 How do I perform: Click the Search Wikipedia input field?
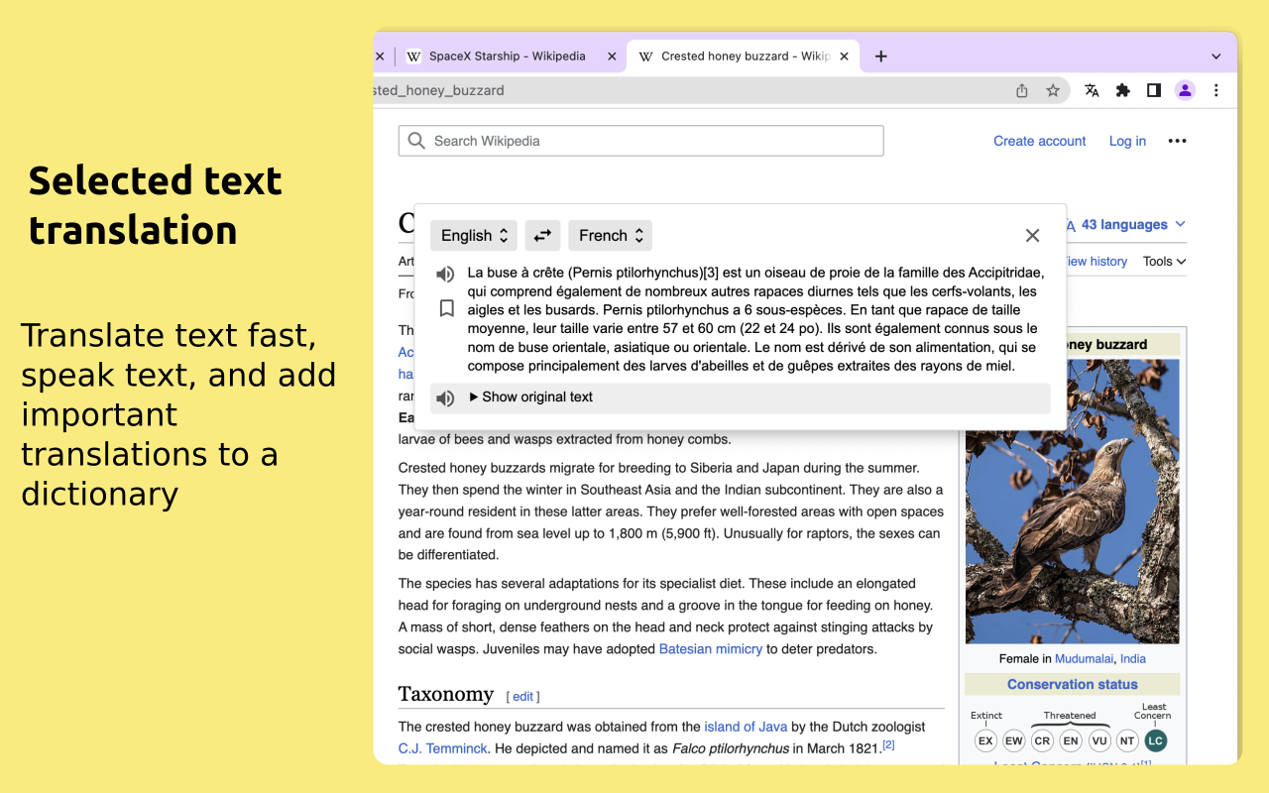click(x=640, y=140)
